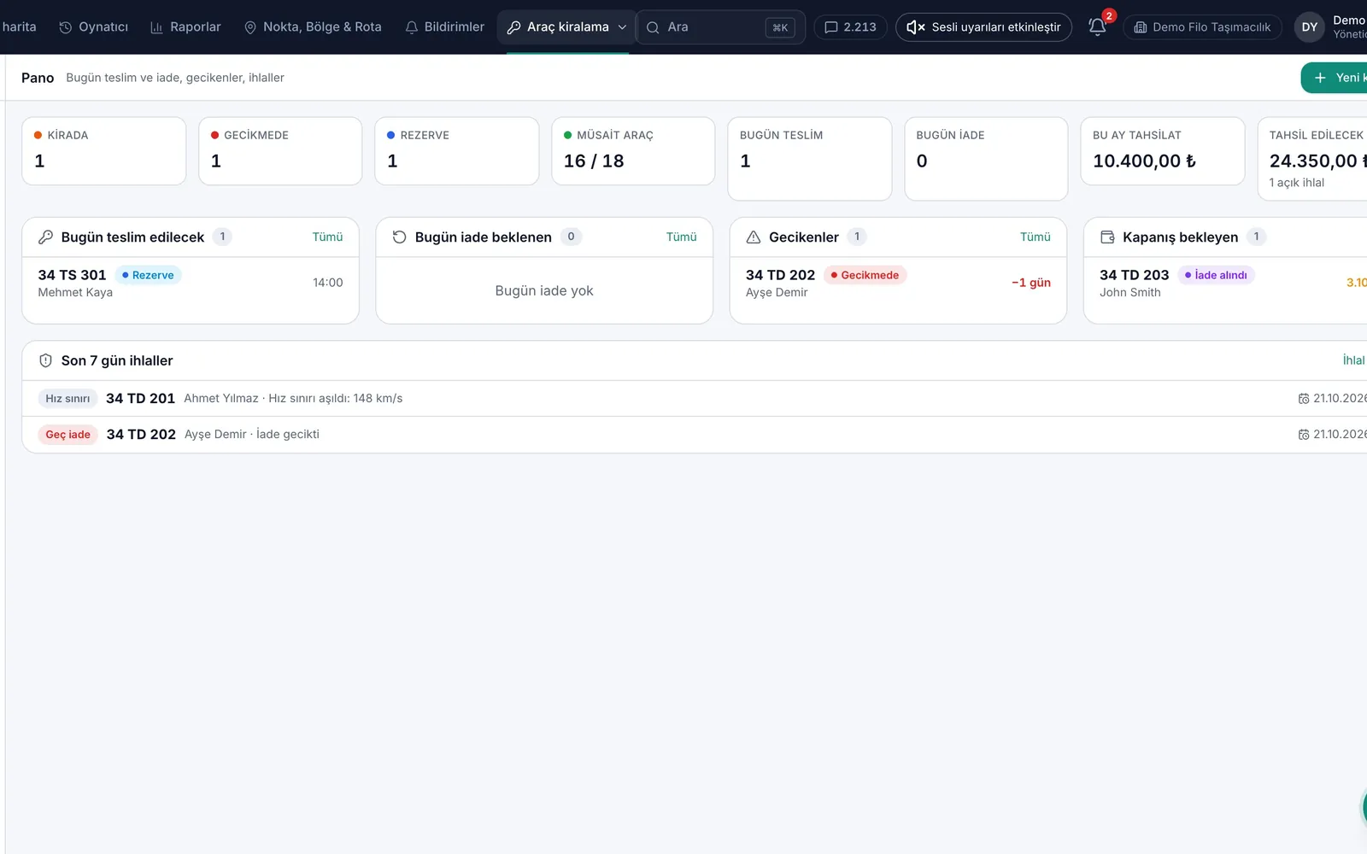Image resolution: width=1367 pixels, height=854 pixels.
Task: Click the warning triangle icon beside Gecikenler
Action: click(x=754, y=237)
